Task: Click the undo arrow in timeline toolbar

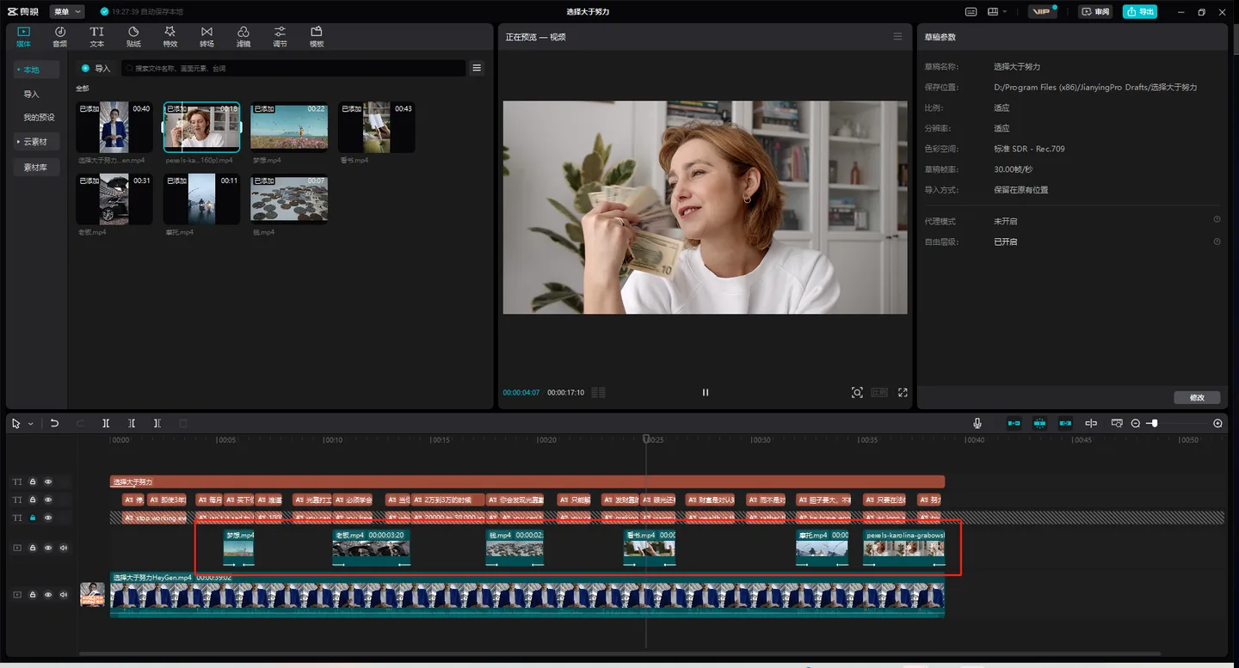Action: tap(54, 423)
